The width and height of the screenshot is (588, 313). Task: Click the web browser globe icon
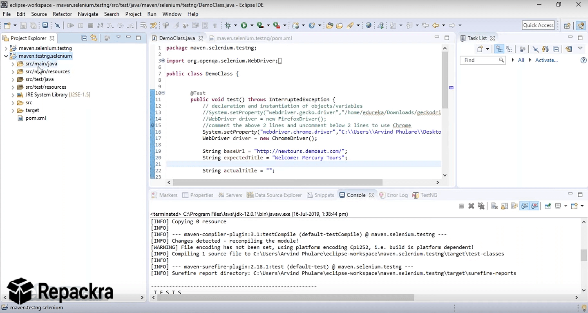tap(369, 25)
